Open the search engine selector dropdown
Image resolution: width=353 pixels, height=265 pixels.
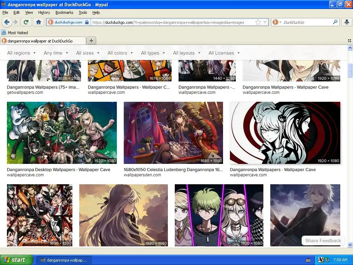(277, 22)
